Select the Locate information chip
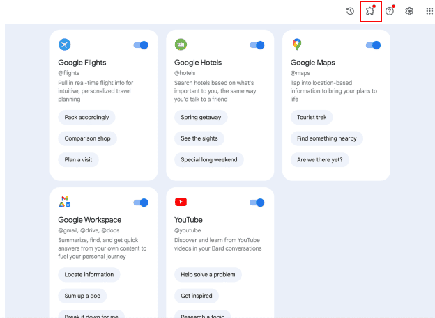Viewport: 435px width, 318px height. coord(89,275)
